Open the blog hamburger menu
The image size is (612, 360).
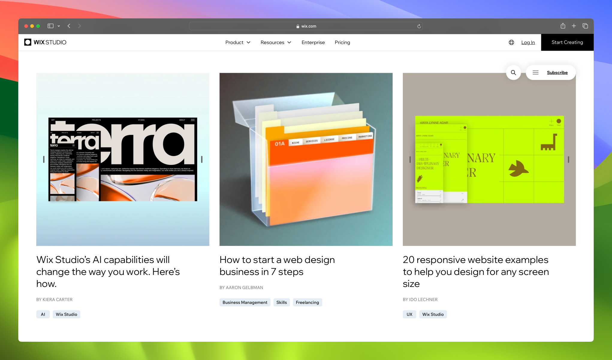535,72
